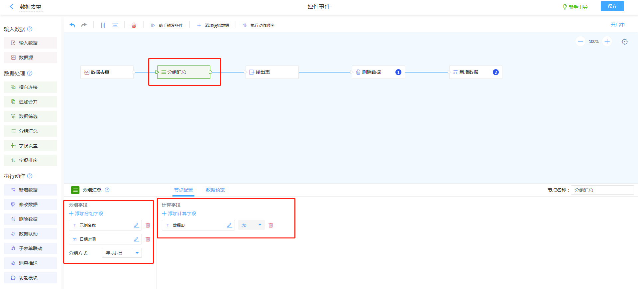This screenshot has height=289, width=638.
Task: Switch to the 数据预览 tab
Action: coord(215,190)
